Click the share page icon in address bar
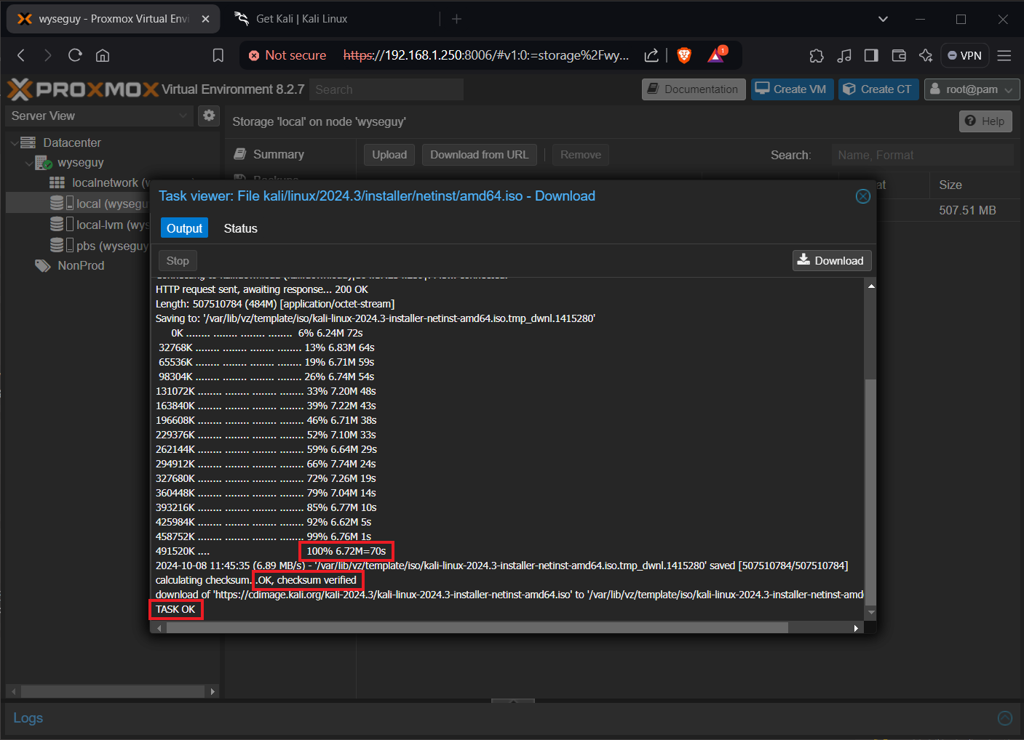This screenshot has height=740, width=1024. 651,55
